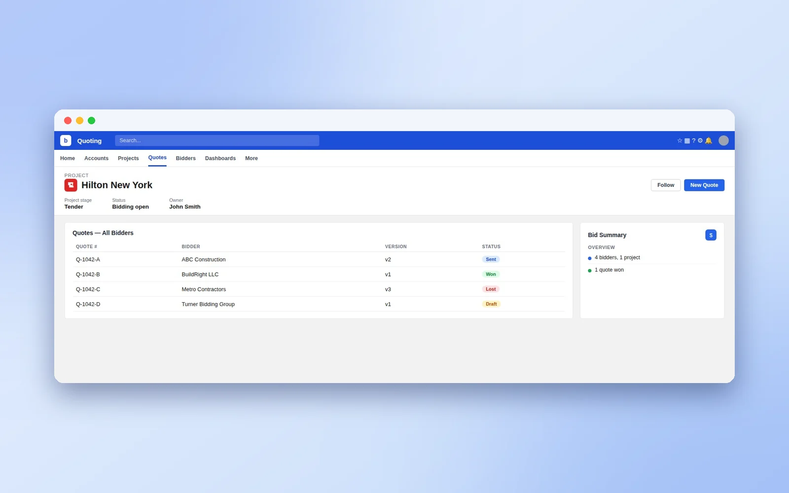This screenshot has height=493, width=789.
Task: Click the favorites star icon
Action: click(x=680, y=141)
